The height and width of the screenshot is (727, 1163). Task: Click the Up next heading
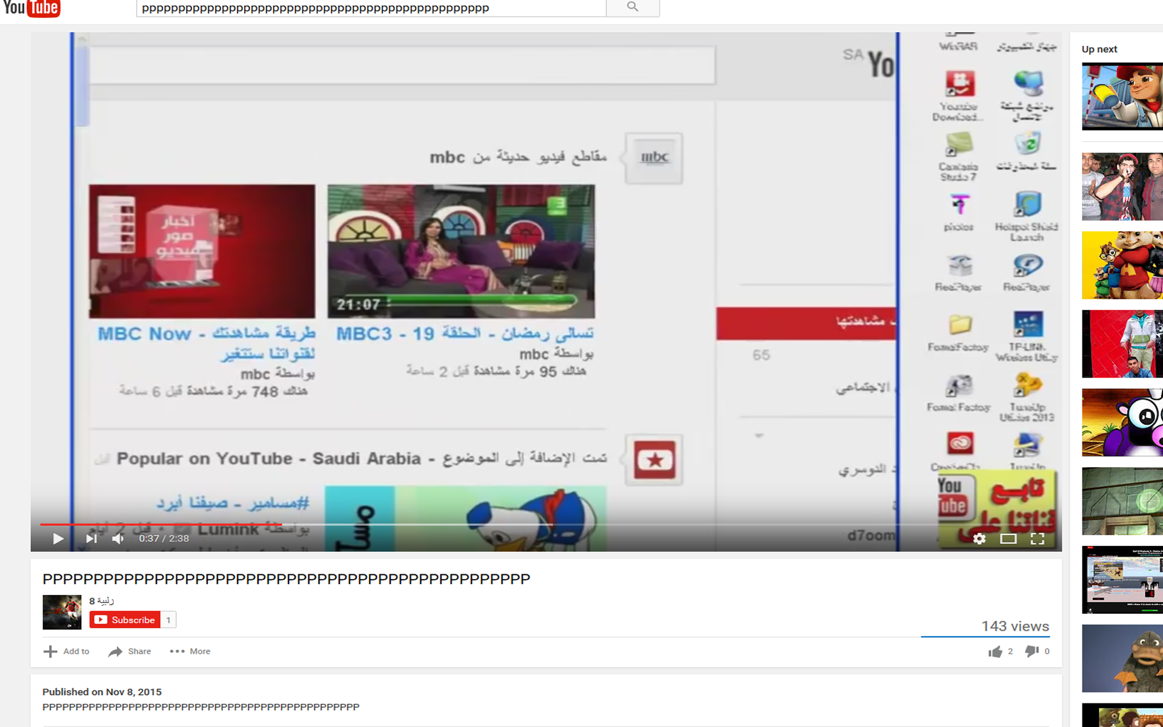1099,49
